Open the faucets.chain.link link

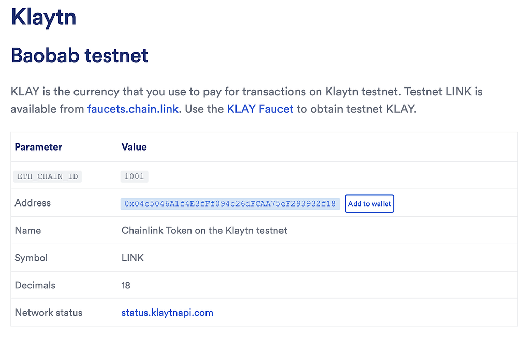pos(133,109)
